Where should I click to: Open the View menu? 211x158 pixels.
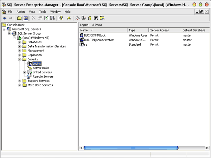coord(32,12)
